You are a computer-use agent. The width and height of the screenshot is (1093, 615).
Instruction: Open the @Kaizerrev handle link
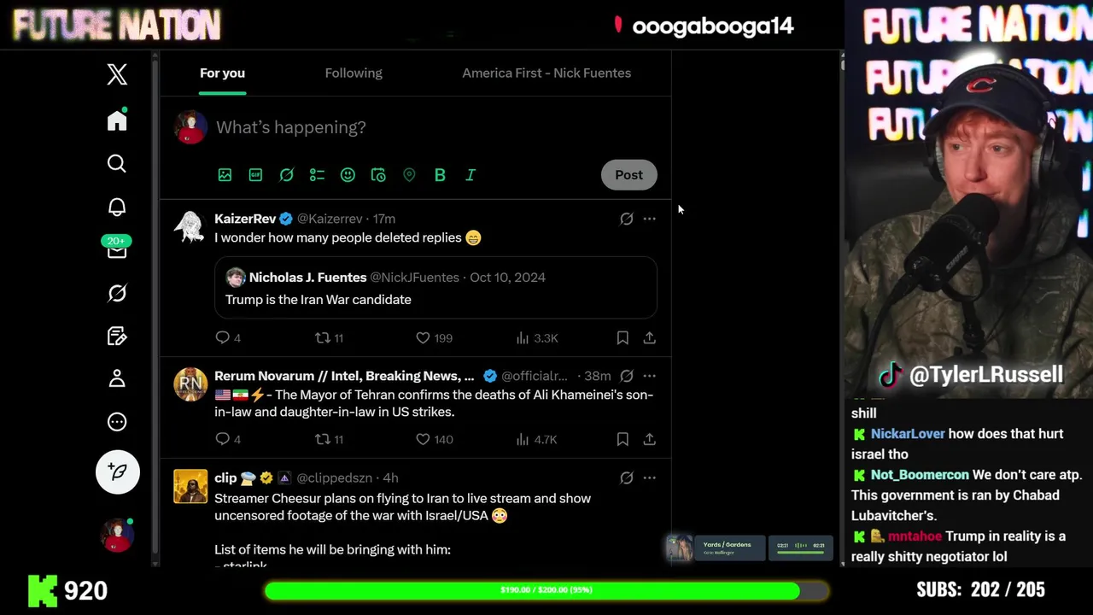click(x=330, y=219)
